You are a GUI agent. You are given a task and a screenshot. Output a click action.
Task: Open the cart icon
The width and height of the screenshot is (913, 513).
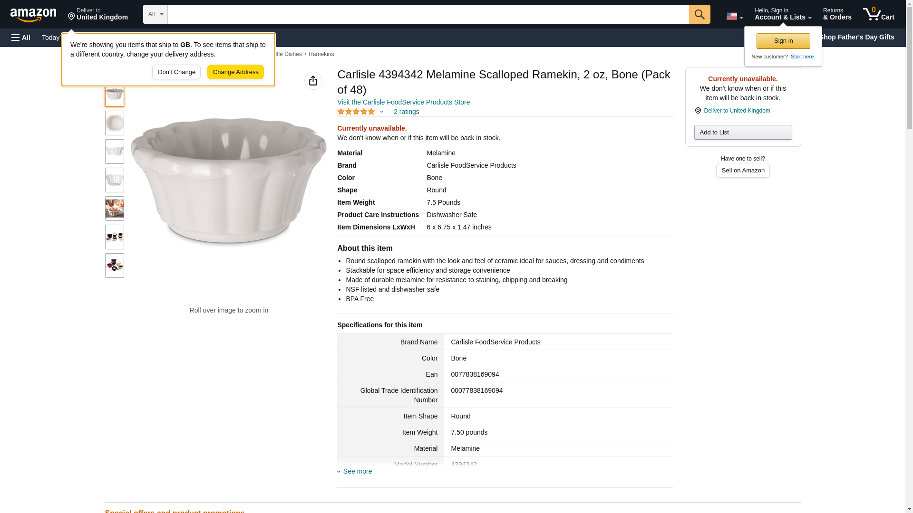tap(878, 14)
